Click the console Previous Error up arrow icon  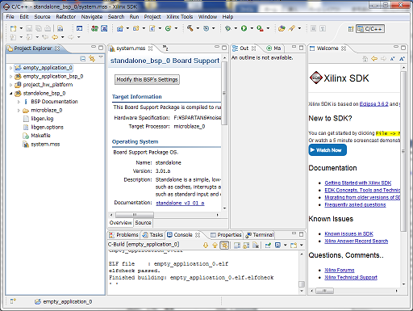coord(215,245)
